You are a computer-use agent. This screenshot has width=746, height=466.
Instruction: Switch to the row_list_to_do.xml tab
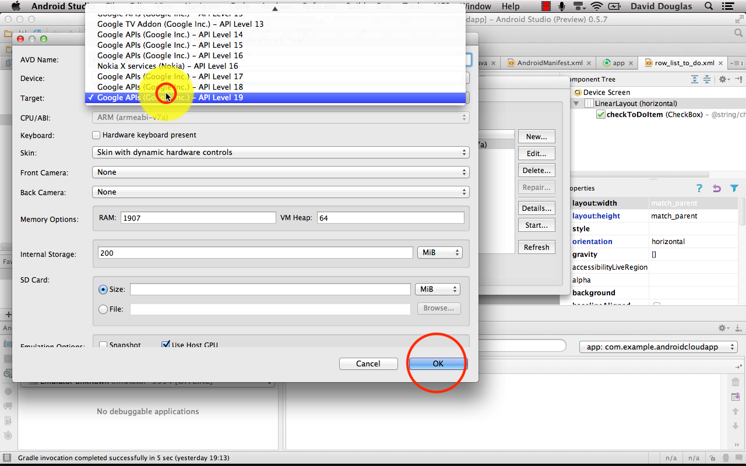pyautogui.click(x=684, y=63)
